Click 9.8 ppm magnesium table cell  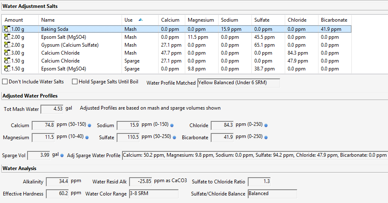[196, 69]
